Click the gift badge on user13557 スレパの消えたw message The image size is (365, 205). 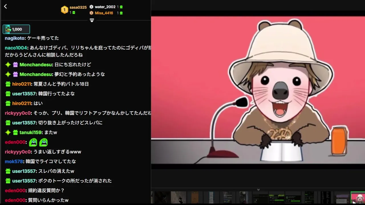[8, 171]
